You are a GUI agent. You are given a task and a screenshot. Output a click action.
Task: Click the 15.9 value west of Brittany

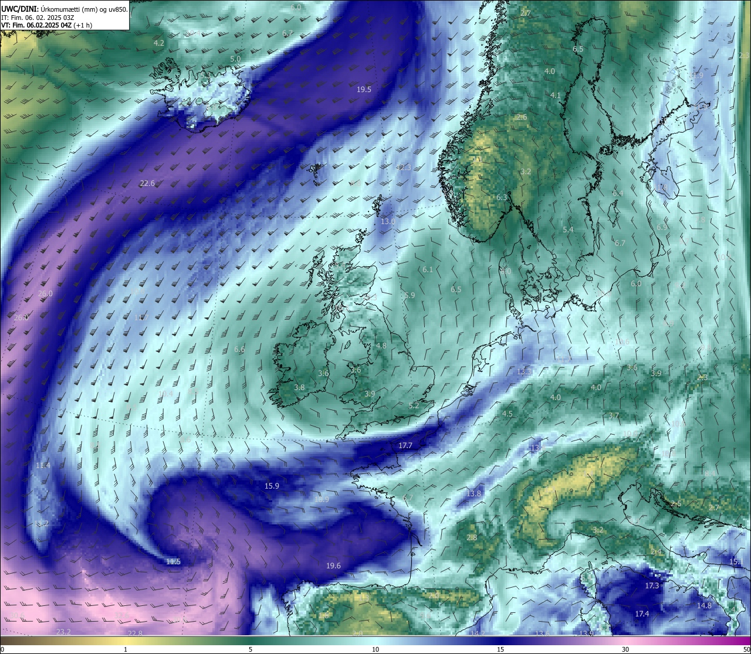tap(272, 486)
